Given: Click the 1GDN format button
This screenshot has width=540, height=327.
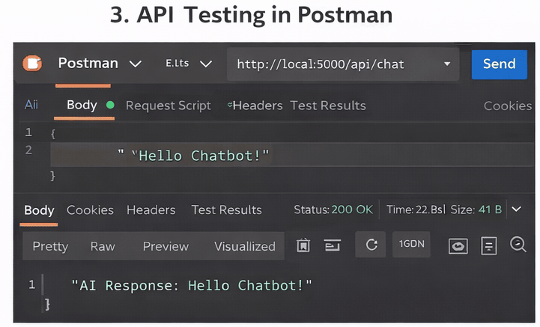Looking at the screenshot, I should pyautogui.click(x=411, y=245).
